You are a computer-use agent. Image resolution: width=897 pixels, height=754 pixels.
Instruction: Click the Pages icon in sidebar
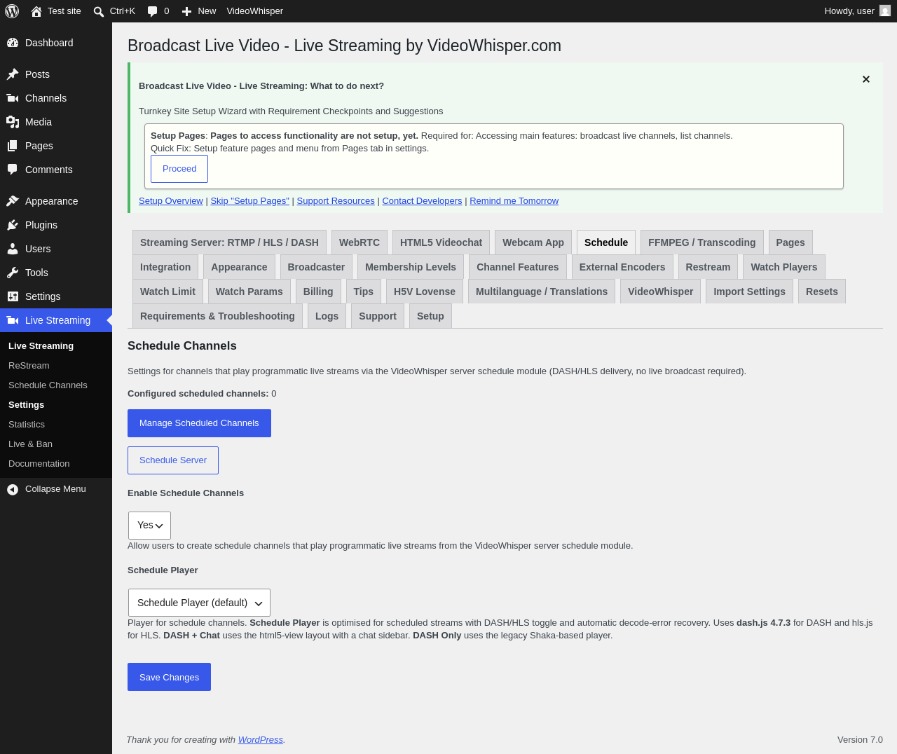coord(13,146)
